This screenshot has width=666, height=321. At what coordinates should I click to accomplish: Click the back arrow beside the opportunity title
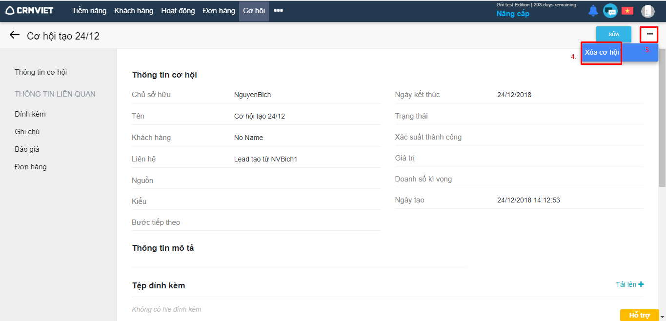click(x=15, y=35)
